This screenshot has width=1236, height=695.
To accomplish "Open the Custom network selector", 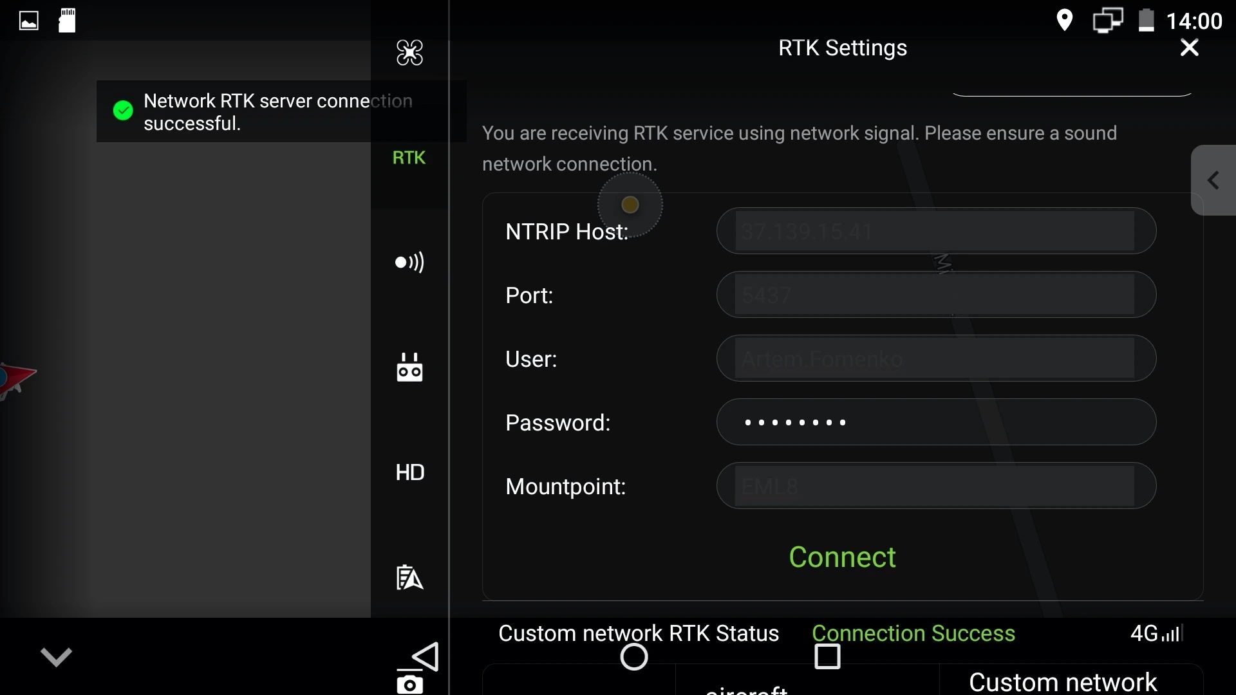I will tap(1062, 681).
